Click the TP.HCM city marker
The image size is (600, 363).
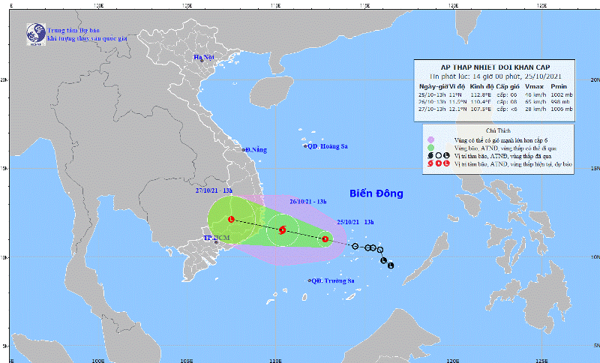point(216,242)
